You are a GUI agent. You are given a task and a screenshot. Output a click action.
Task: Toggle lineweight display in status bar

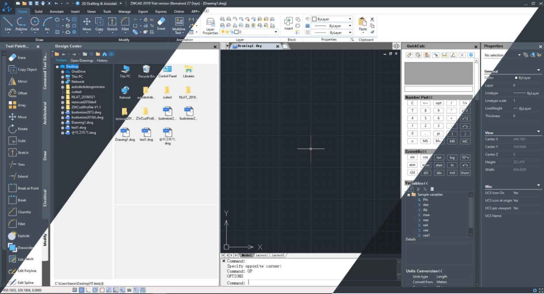[x=129, y=290]
